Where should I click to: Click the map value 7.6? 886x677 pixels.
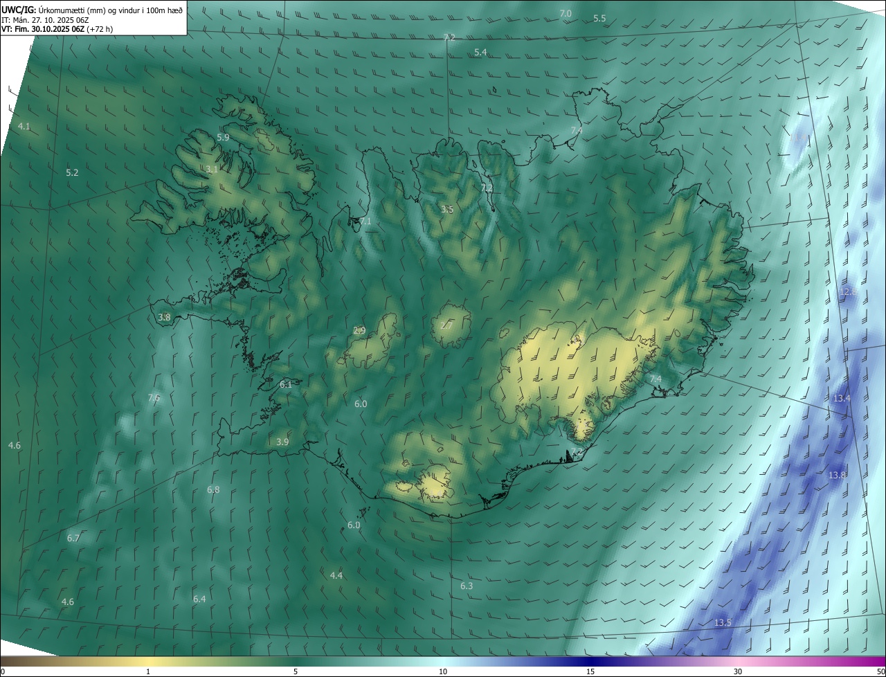(154, 398)
